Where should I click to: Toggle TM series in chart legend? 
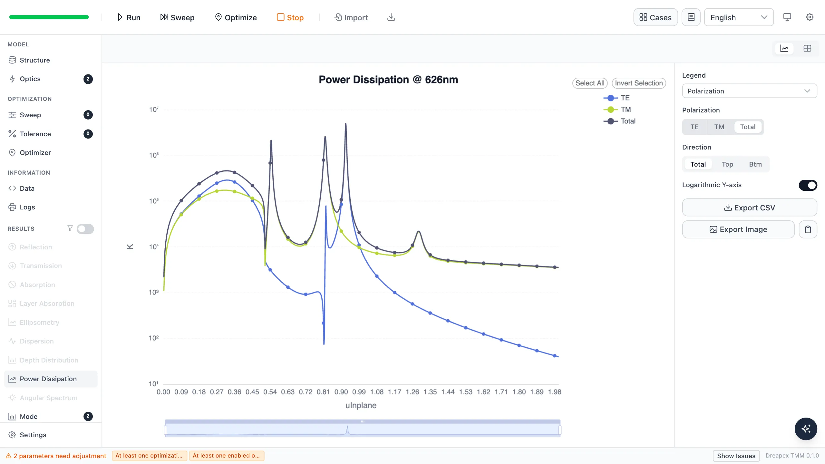point(617,110)
